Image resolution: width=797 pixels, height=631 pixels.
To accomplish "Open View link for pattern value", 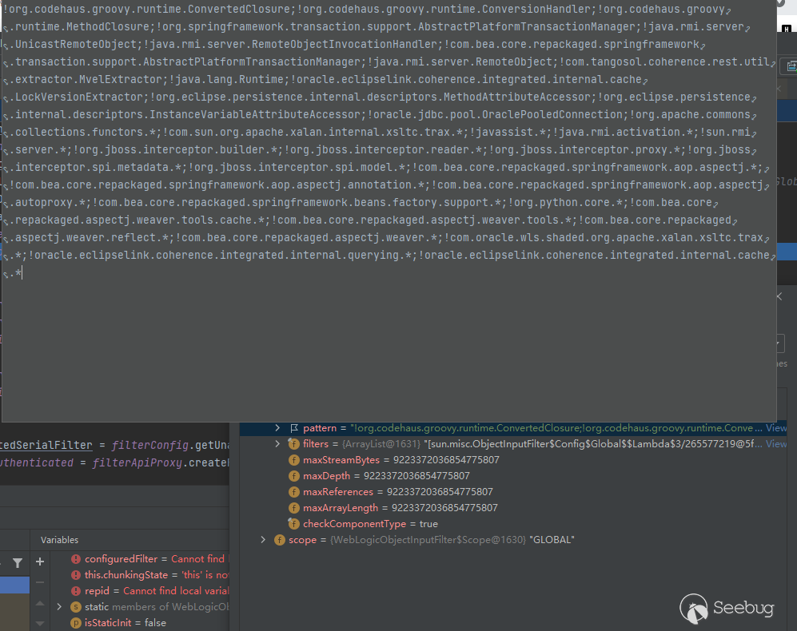I will (775, 428).
